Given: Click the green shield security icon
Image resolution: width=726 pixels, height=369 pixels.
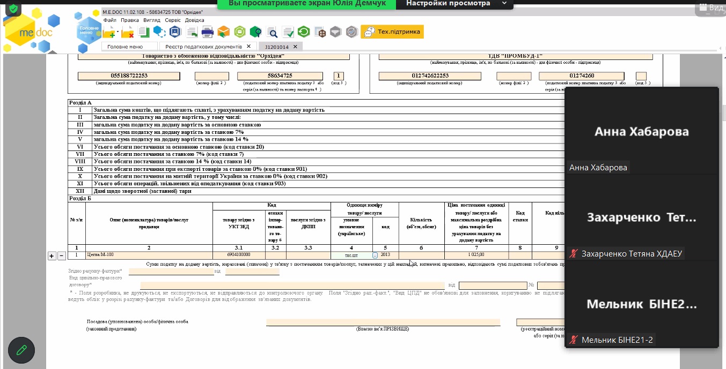Looking at the screenshot, I should coord(13,8).
